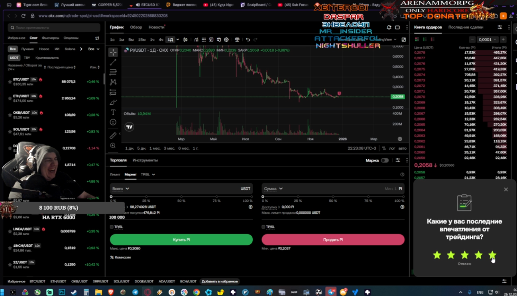Enable TP/SL checkbox under buy form
Screen dimensions: 517x296
pyautogui.click(x=112, y=227)
